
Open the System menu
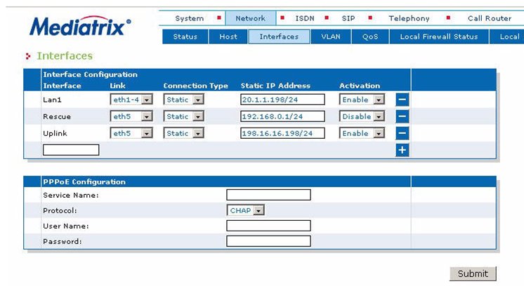[x=190, y=18]
